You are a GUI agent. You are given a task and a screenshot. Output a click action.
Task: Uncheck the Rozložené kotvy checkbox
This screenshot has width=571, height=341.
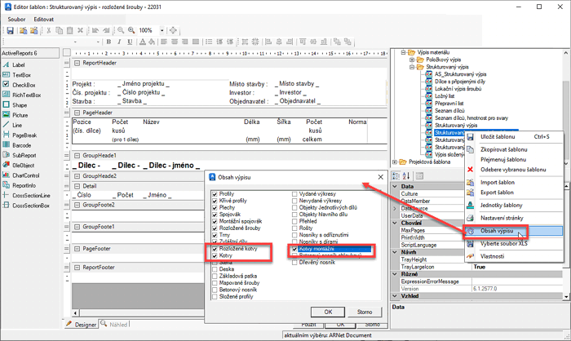pyautogui.click(x=215, y=248)
